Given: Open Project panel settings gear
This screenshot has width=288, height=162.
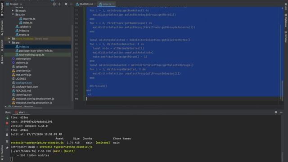Looking at the screenshot, I should point(66,4).
